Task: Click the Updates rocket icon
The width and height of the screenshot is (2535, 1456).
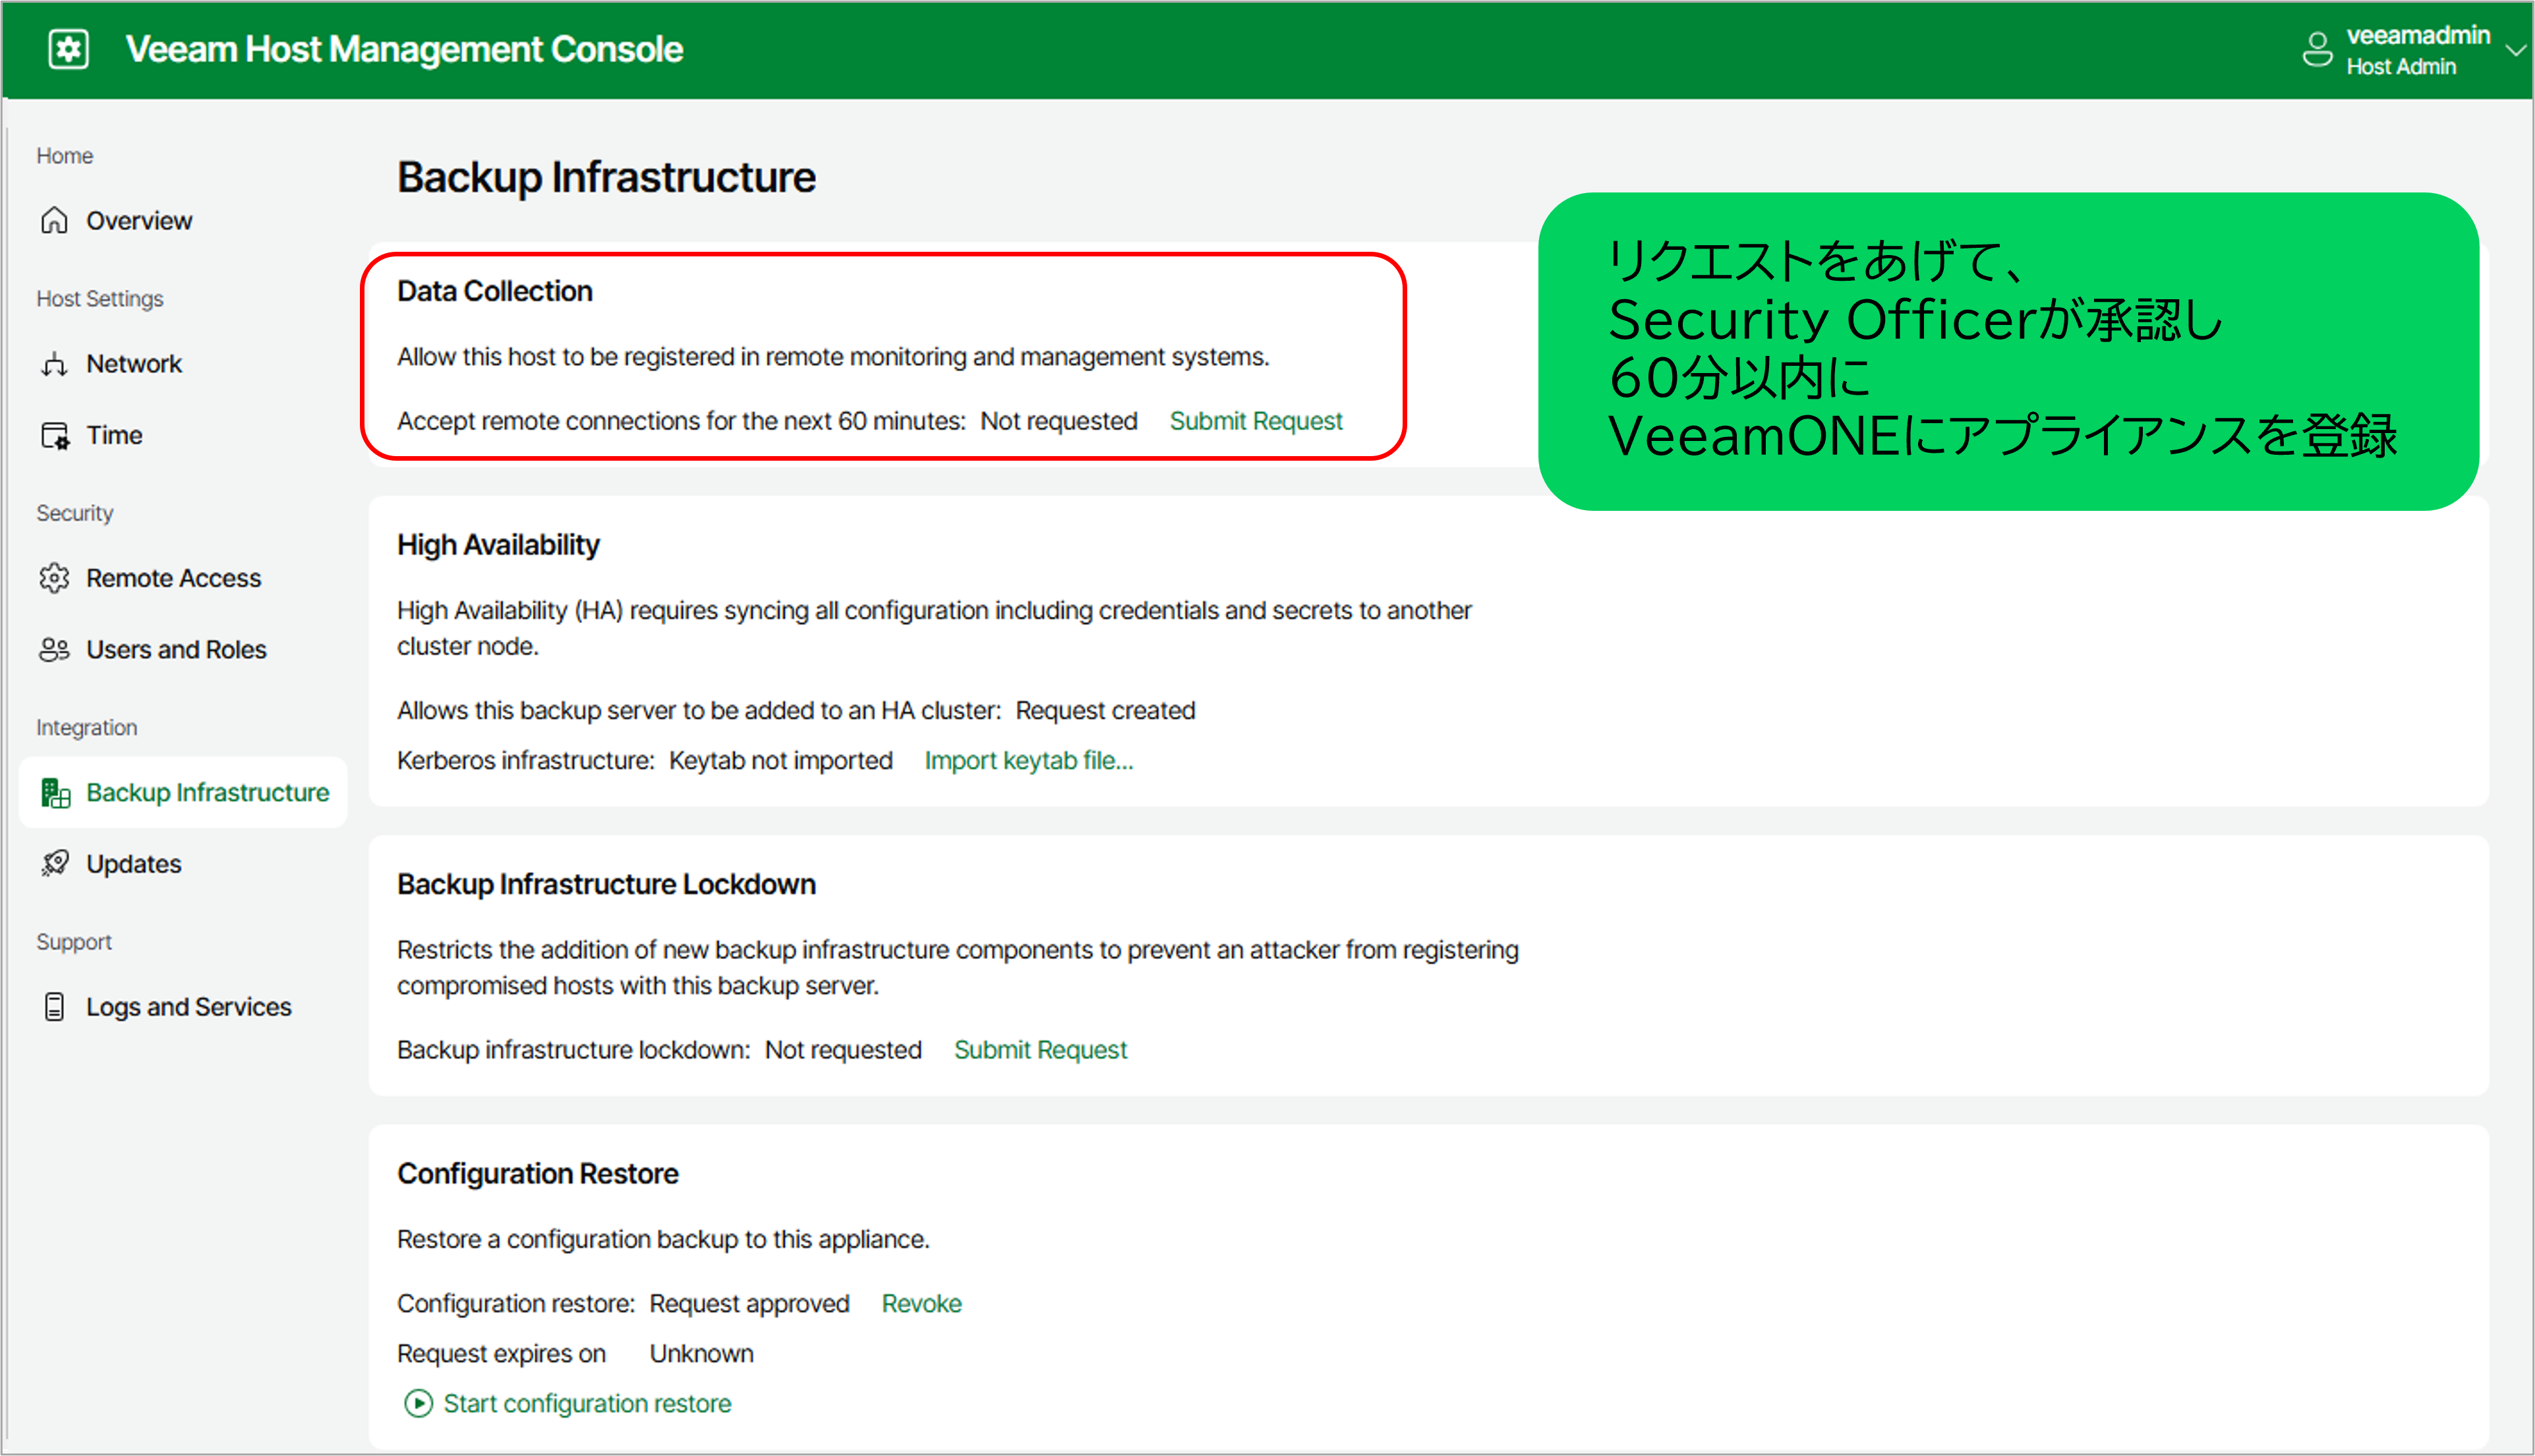Action: [54, 864]
